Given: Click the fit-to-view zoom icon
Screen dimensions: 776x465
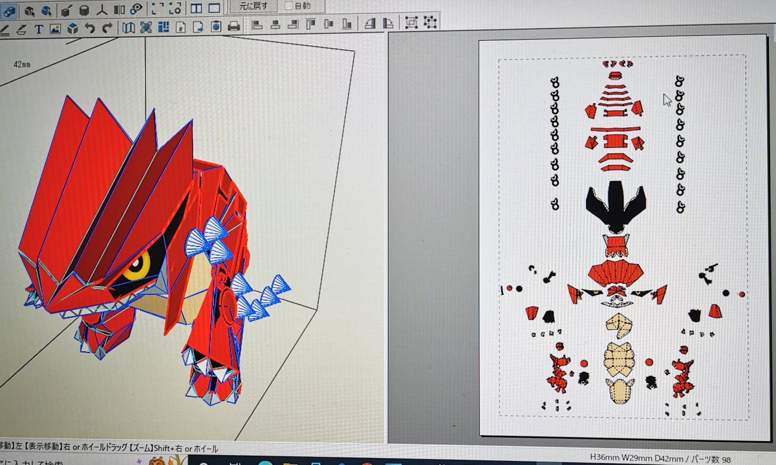Looking at the screenshot, I should 146,27.
